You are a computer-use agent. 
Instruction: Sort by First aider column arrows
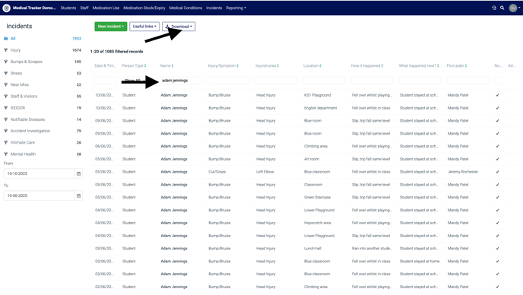pos(466,65)
